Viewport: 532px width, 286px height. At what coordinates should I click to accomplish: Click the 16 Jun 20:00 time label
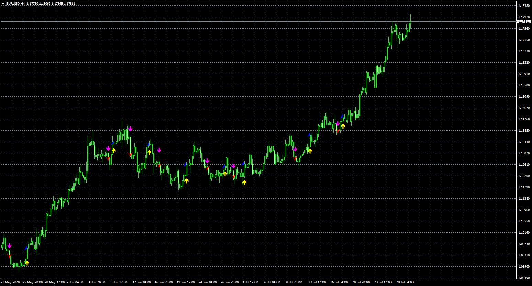click(164, 282)
